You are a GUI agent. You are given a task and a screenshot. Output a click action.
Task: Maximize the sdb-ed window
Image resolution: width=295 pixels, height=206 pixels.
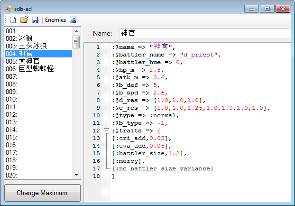click(x=267, y=9)
